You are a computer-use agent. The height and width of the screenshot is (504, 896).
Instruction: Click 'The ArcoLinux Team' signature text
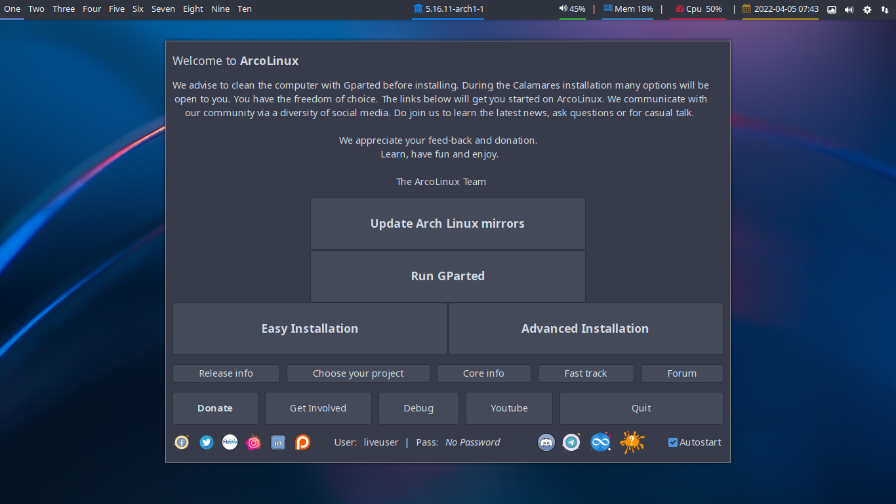click(441, 182)
